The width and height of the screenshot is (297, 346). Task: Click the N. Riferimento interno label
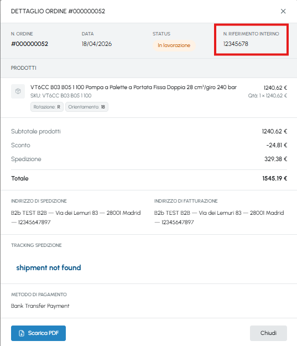click(x=251, y=34)
